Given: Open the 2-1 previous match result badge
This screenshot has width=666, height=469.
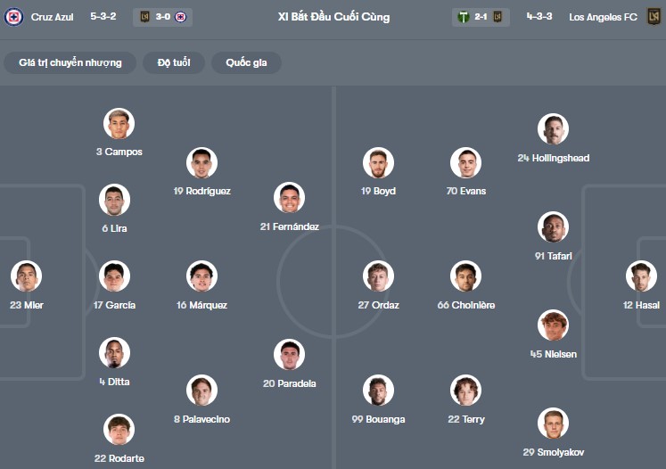Looking at the screenshot, I should pyautogui.click(x=481, y=17).
